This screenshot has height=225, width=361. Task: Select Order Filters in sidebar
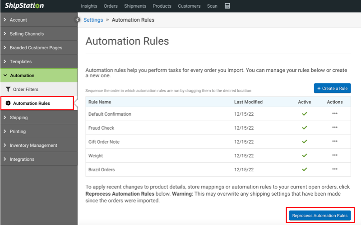pos(39,89)
